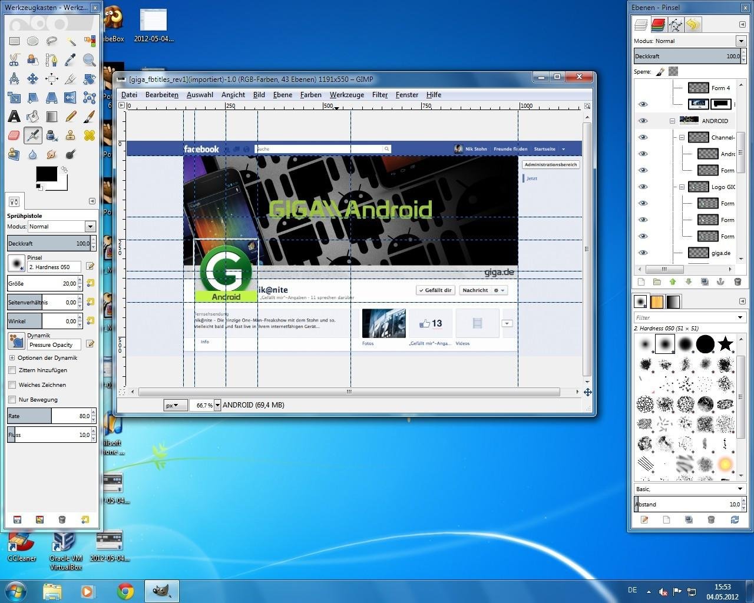Select the Text tool
Screen dimensions: 754x603
point(14,116)
